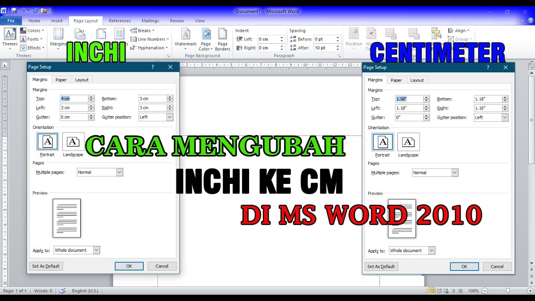535x301 pixels.
Task: Open the Themes gallery button
Action: 10,38
